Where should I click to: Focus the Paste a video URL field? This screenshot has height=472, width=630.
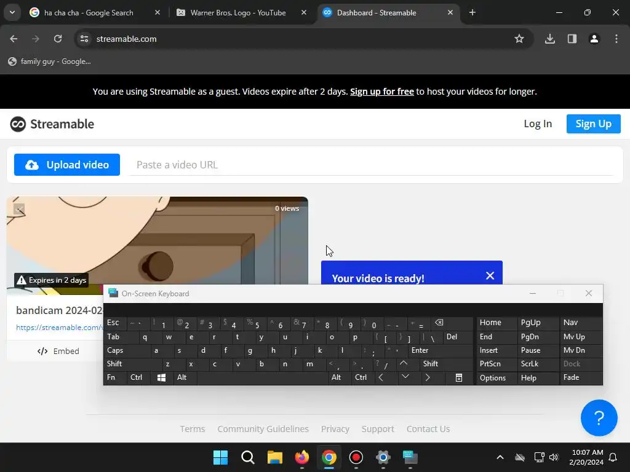370,165
